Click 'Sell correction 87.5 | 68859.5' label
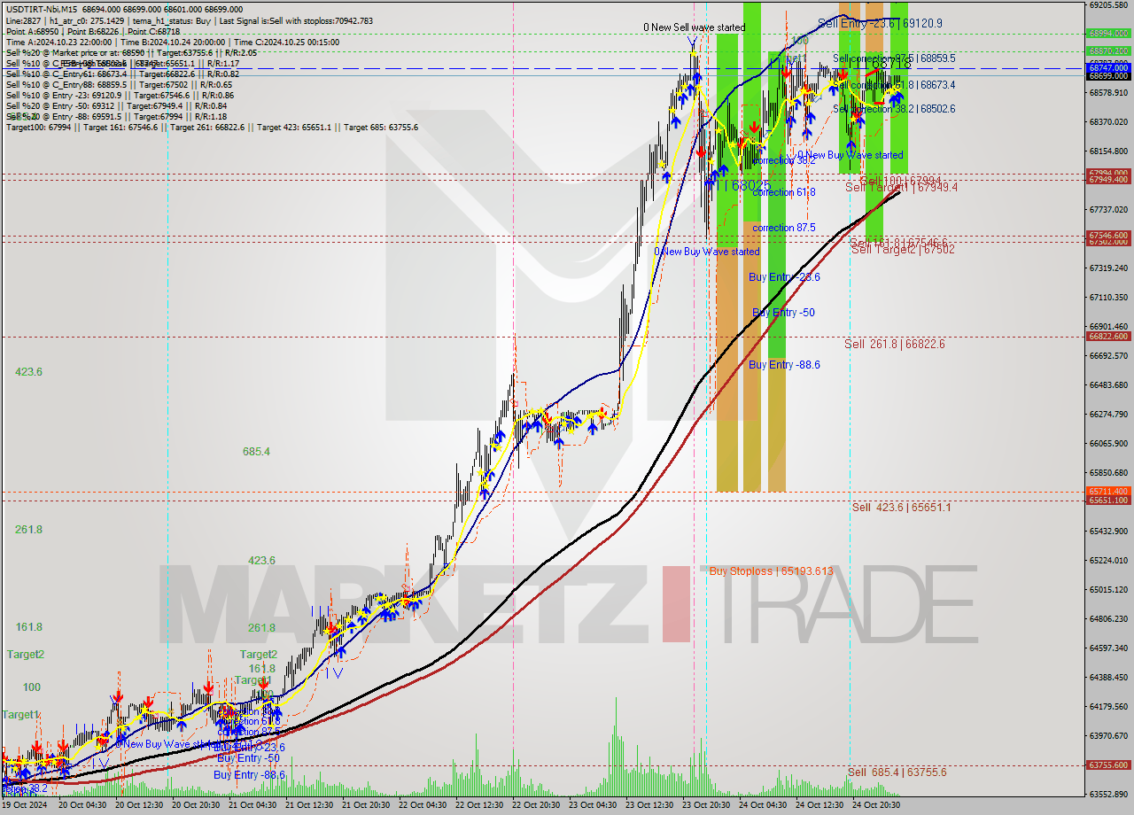This screenshot has width=1134, height=815. pyautogui.click(x=894, y=58)
